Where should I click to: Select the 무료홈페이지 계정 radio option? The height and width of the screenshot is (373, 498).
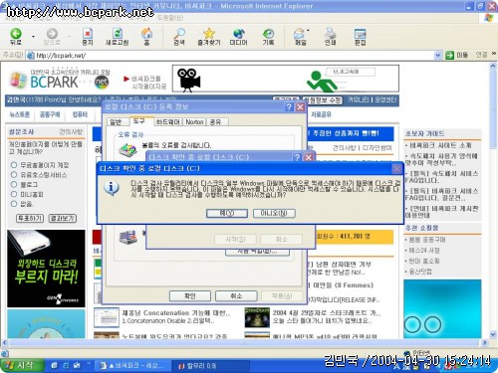tap(14, 165)
